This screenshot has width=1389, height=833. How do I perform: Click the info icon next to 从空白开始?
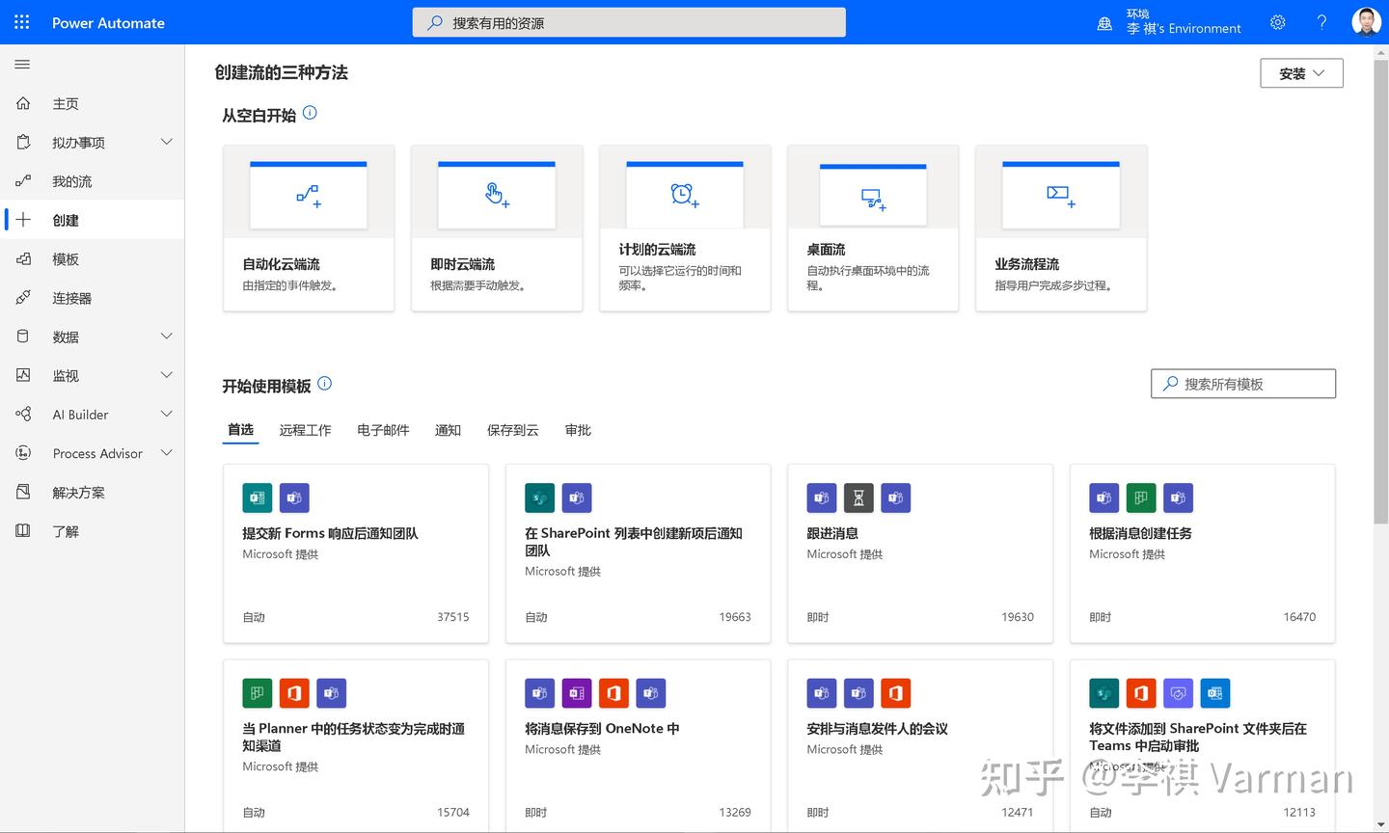(310, 112)
